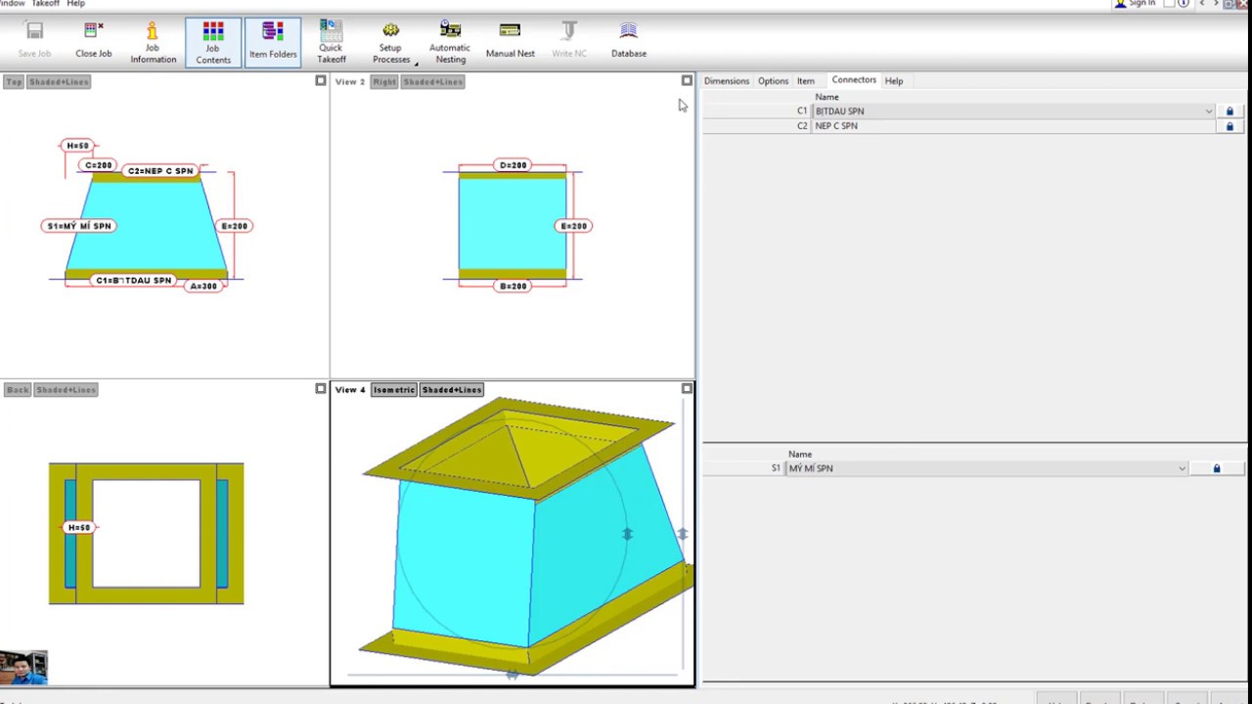Click the H=50 label in Back view
This screenshot has width=1252, height=704.
click(78, 528)
